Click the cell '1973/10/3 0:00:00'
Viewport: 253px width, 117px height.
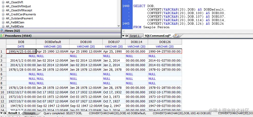(x=21, y=97)
